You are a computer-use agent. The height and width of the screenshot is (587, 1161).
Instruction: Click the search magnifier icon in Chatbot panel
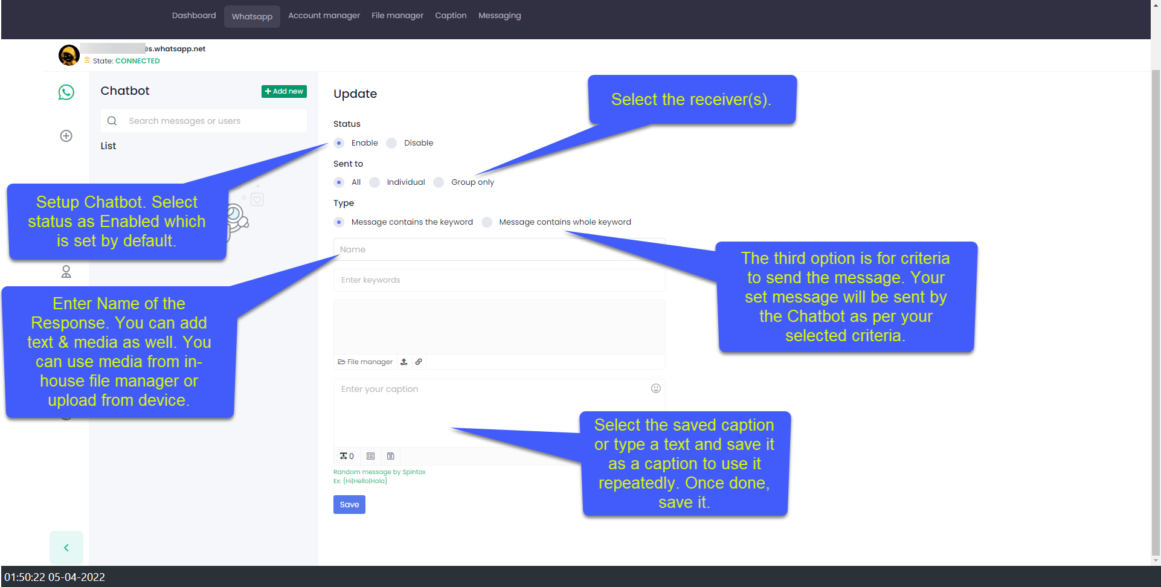click(x=112, y=121)
